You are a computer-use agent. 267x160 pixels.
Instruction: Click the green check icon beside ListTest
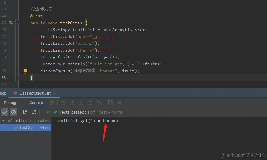10,121
